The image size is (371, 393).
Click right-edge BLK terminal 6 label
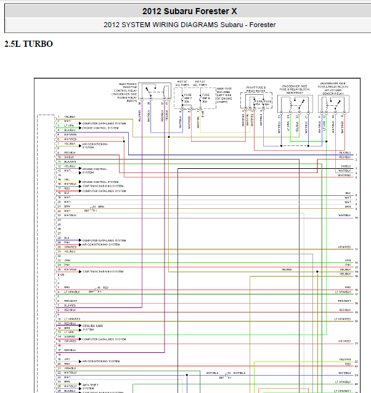pyautogui.click(x=348, y=193)
